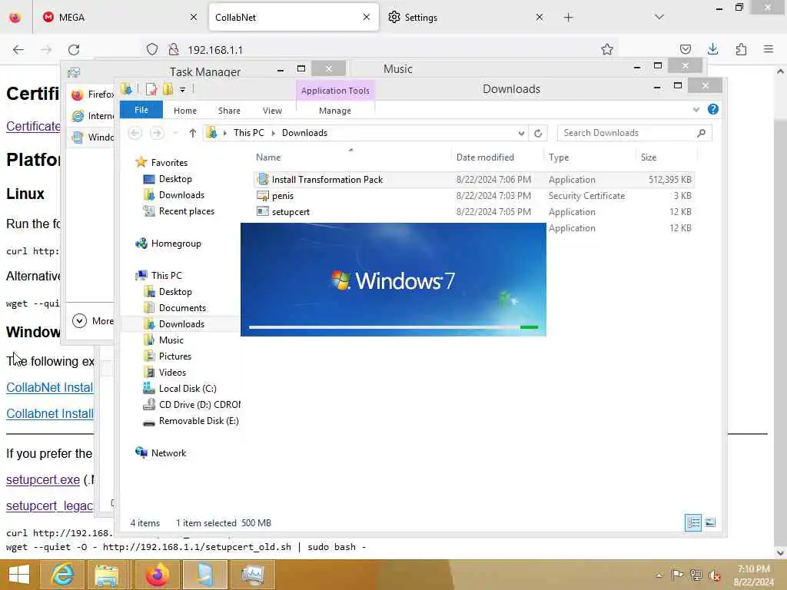Switch to Details view in Explorer status bar

693,522
